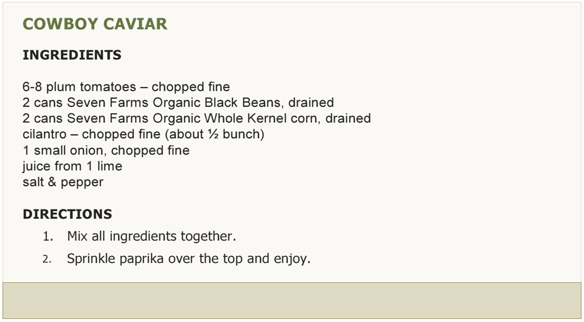Click the Whole Kernel corn line
The height and width of the screenshot is (322, 584).
tap(196, 118)
